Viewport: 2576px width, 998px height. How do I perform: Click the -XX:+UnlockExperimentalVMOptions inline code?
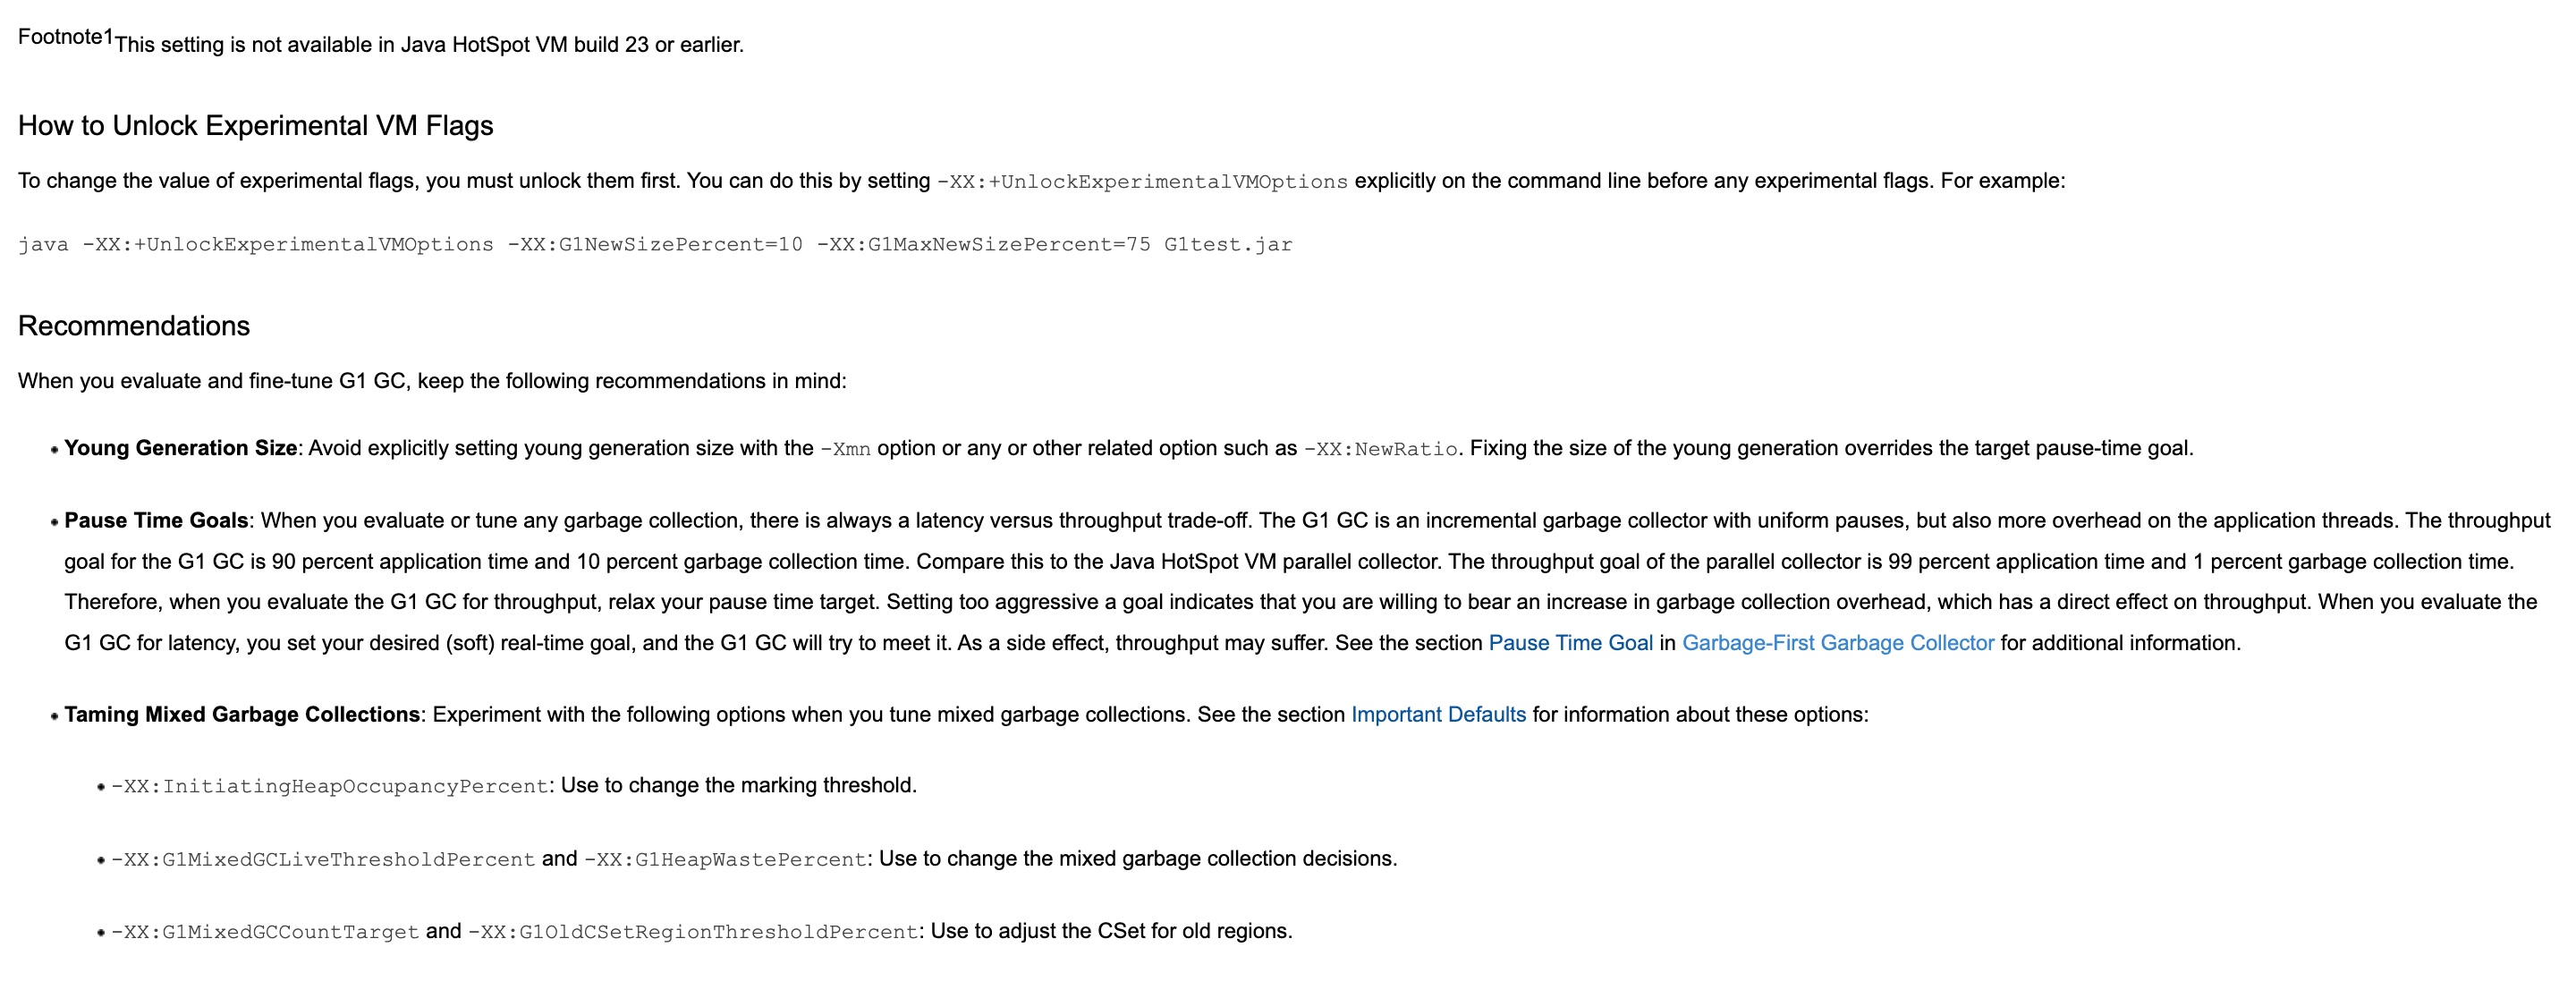(1142, 182)
